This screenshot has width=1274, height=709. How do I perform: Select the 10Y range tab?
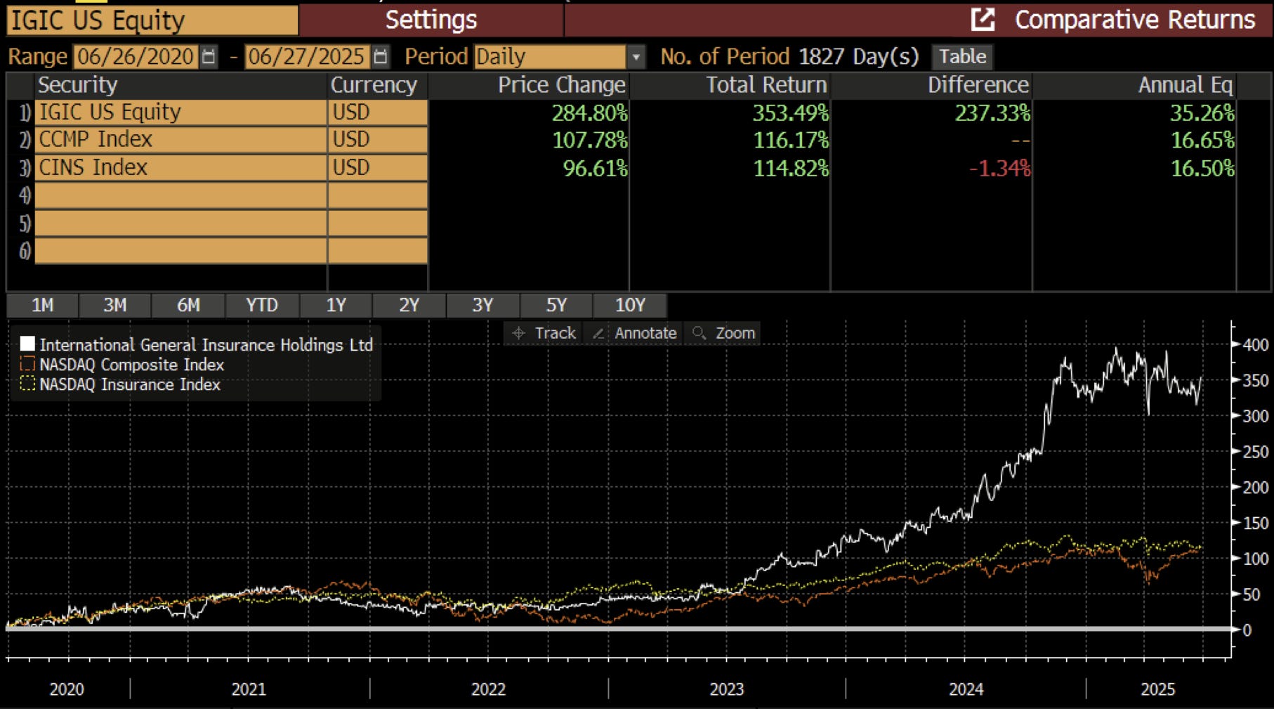(x=630, y=306)
